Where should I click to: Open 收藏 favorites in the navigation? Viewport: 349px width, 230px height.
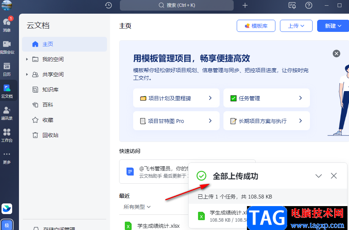tap(48, 120)
